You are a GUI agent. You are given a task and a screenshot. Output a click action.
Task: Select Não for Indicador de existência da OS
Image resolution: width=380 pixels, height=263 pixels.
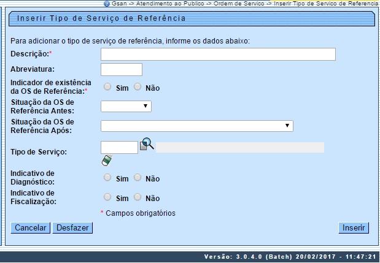[x=138, y=86]
